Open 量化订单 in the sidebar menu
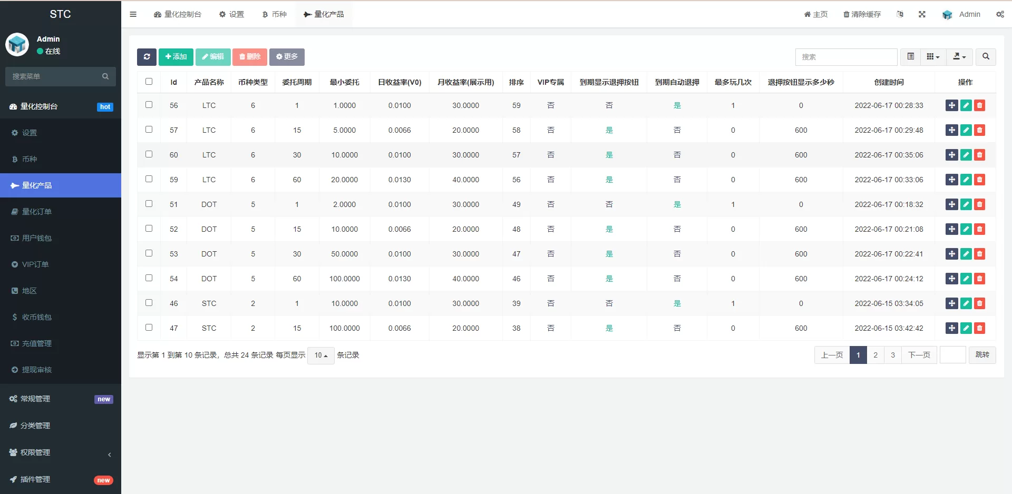 [x=37, y=212]
